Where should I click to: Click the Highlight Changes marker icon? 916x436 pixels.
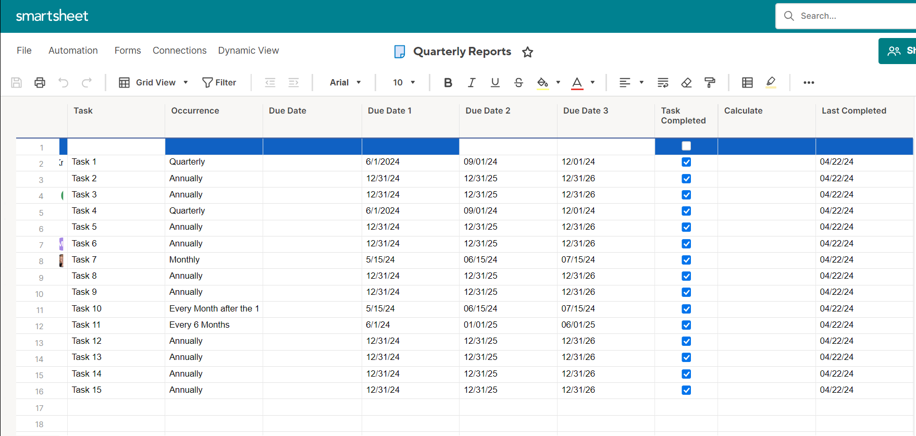click(771, 82)
